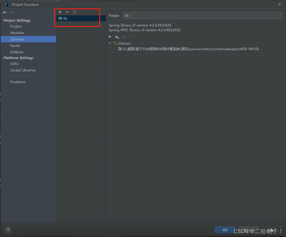Remove the selected library with minus icon
Screen dimensions: 286x237
tap(67, 12)
